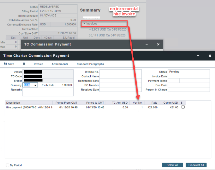Open the Invoice toolbar item
The image size is (215, 170).
pyautogui.click(x=38, y=64)
